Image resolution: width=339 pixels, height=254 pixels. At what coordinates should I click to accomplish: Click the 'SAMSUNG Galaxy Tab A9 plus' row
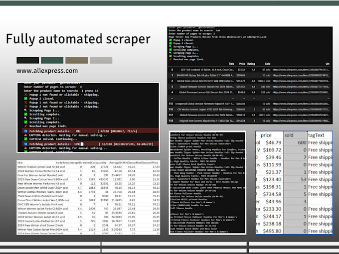click(250, 75)
